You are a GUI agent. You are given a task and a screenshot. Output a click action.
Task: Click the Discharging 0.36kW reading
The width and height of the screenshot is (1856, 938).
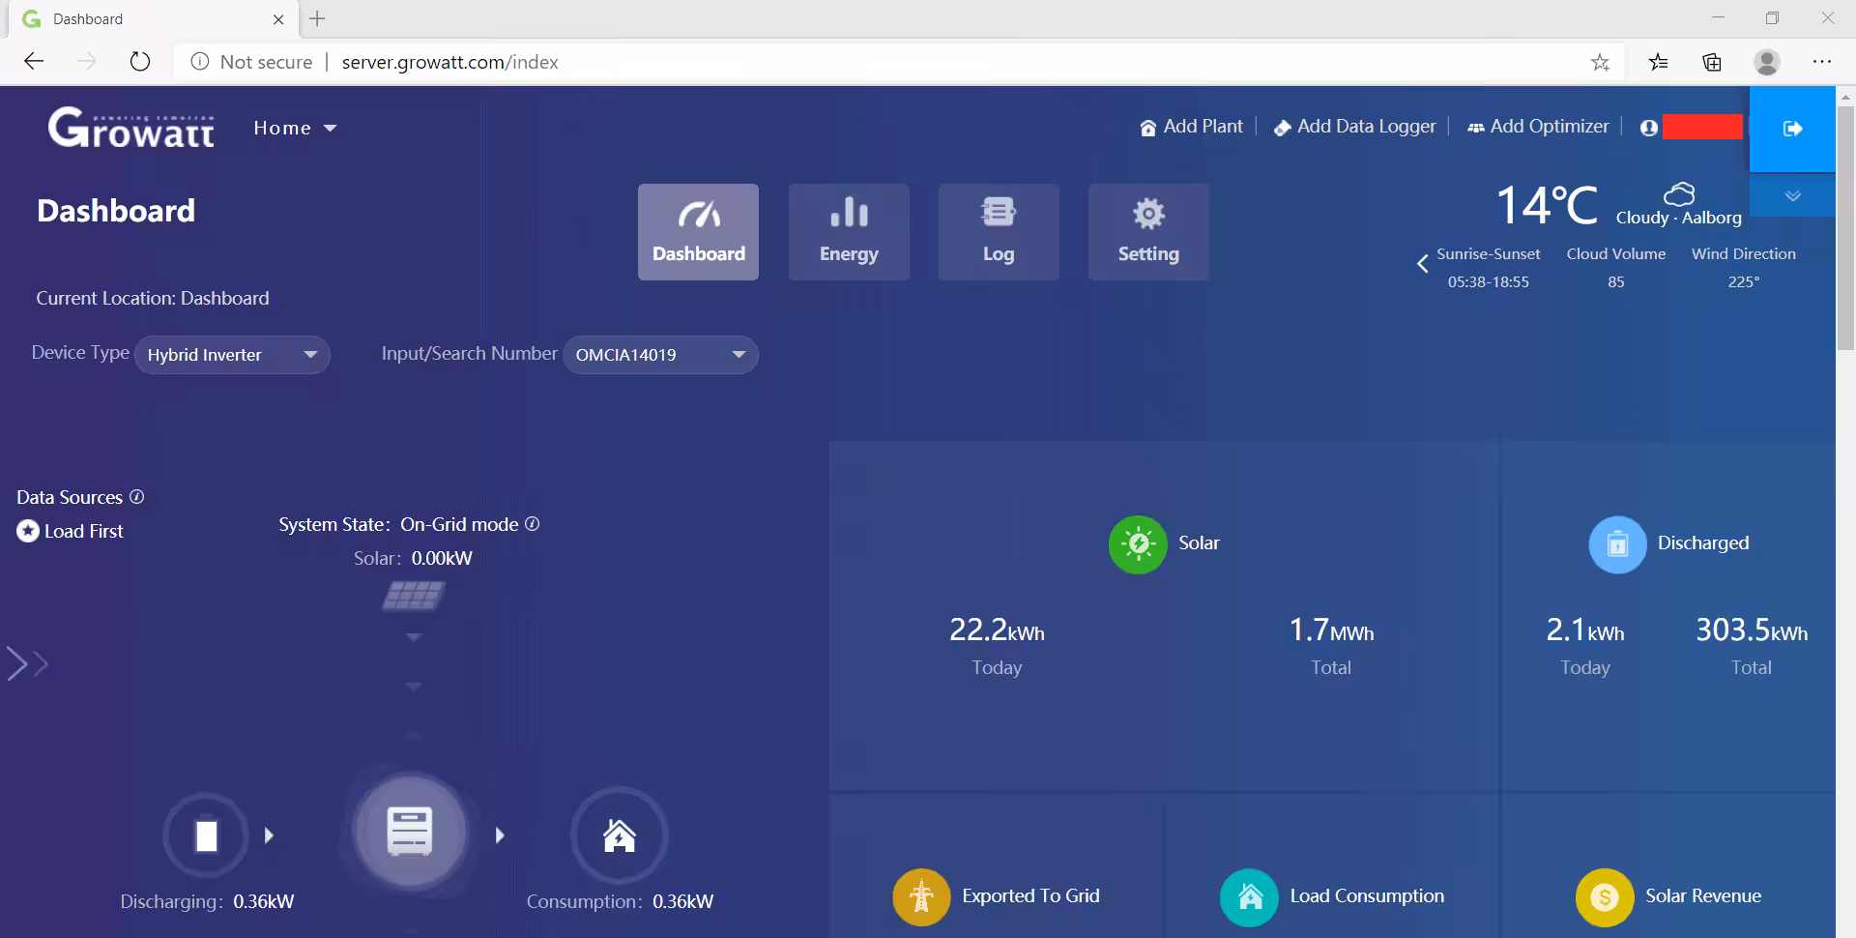point(207,901)
